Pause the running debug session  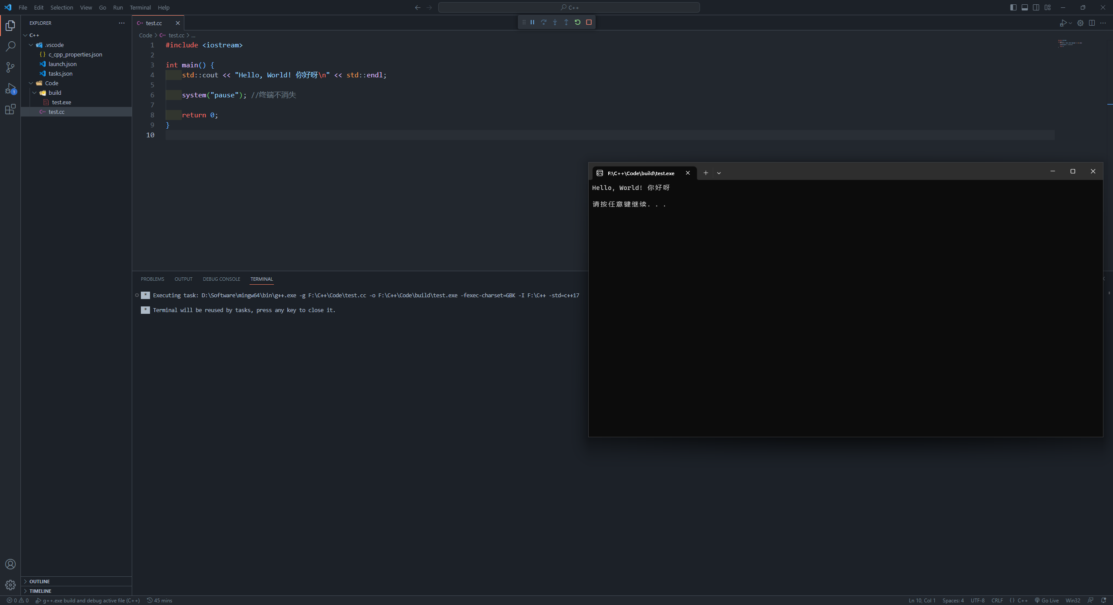532,22
